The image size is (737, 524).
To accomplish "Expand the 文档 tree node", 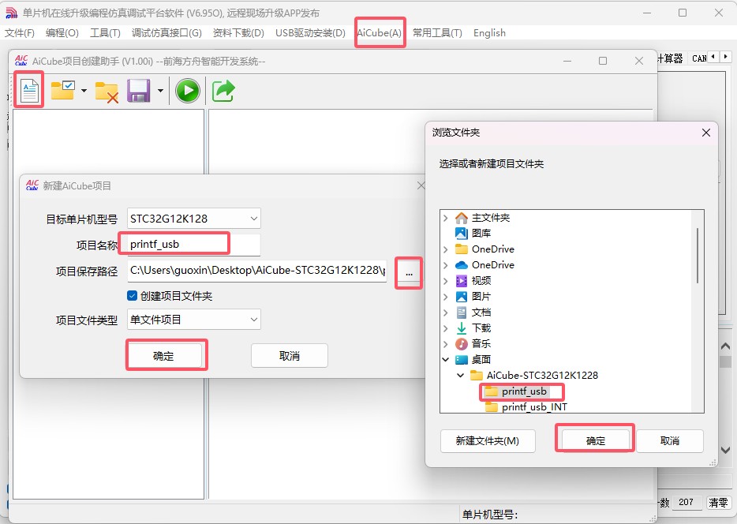I will (x=445, y=313).
